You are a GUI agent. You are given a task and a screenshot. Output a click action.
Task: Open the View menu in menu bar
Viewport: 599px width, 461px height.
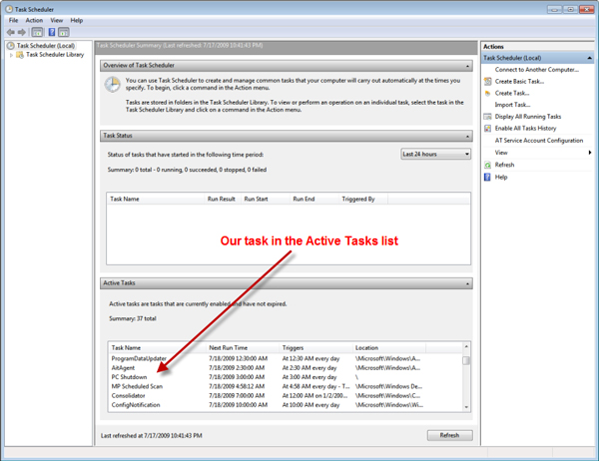tap(57, 20)
